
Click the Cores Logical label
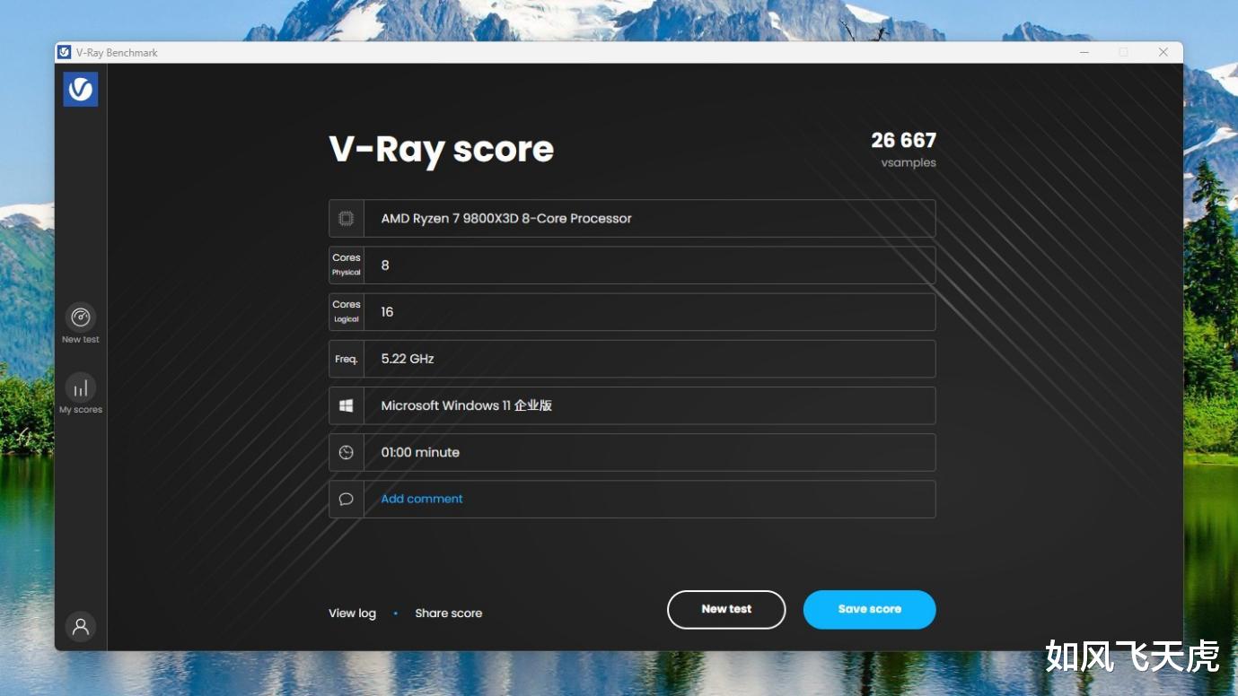(347, 311)
